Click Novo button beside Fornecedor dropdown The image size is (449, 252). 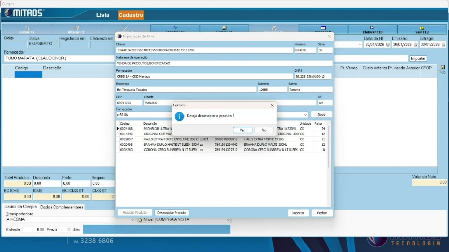[321, 114]
